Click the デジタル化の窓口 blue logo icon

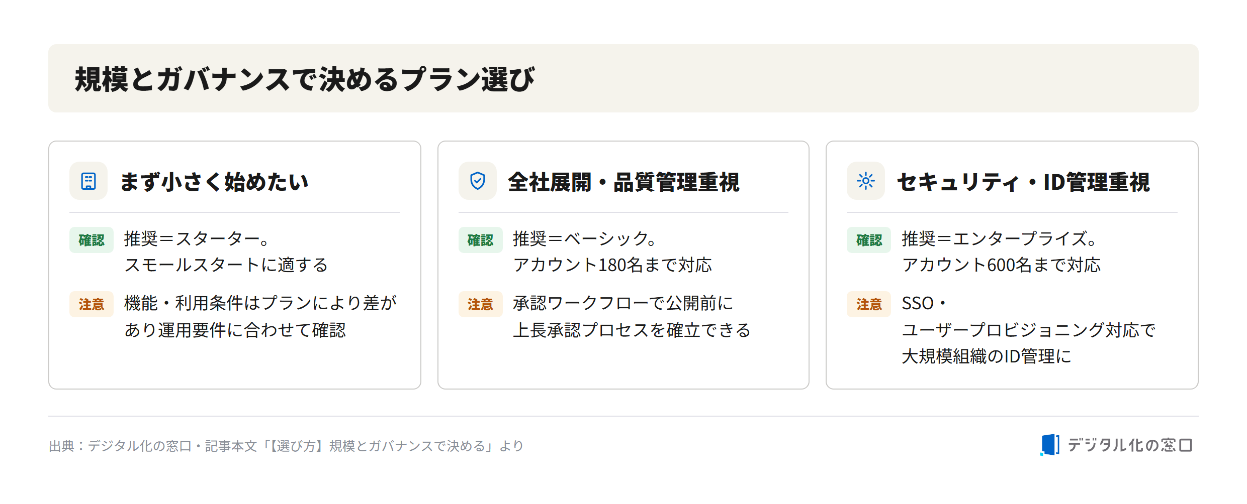pos(1049,445)
